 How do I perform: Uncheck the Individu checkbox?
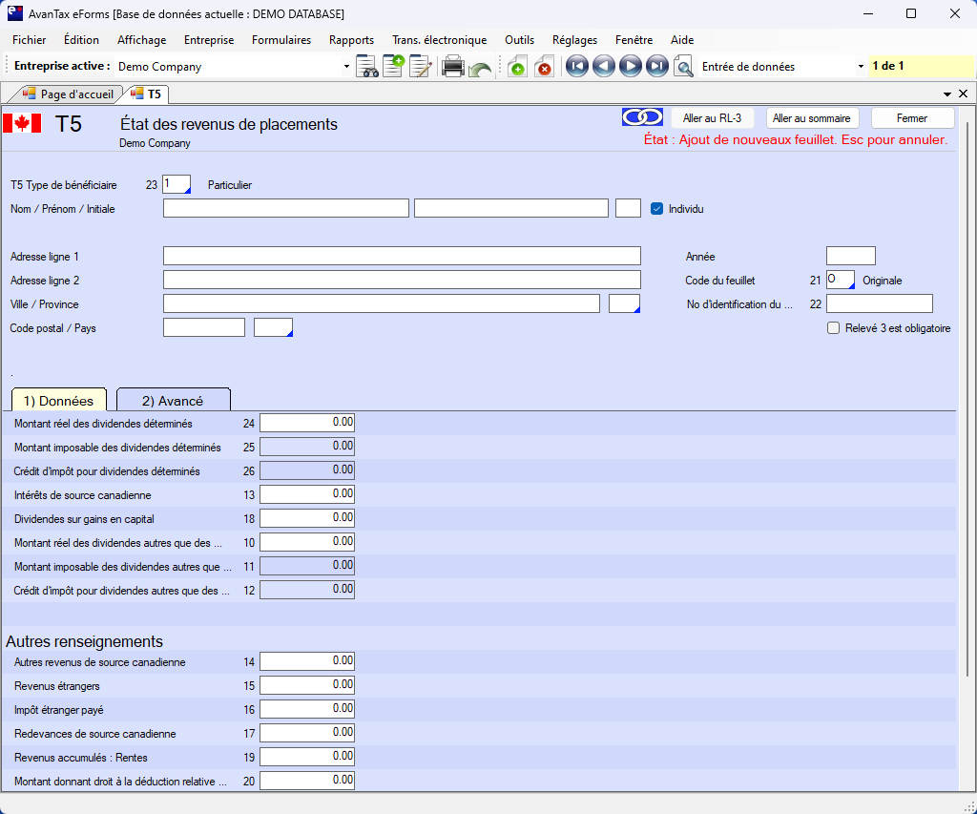656,209
